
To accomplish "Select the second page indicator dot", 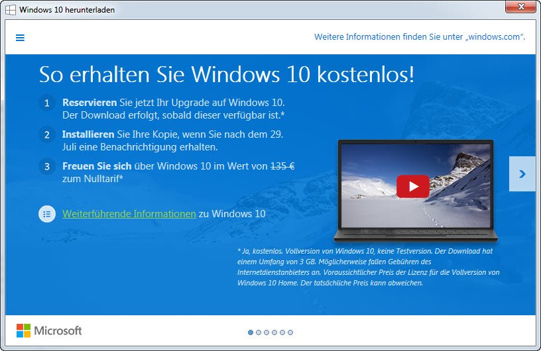I will click(x=259, y=332).
